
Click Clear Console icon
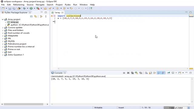pyautogui.click(x=146, y=73)
